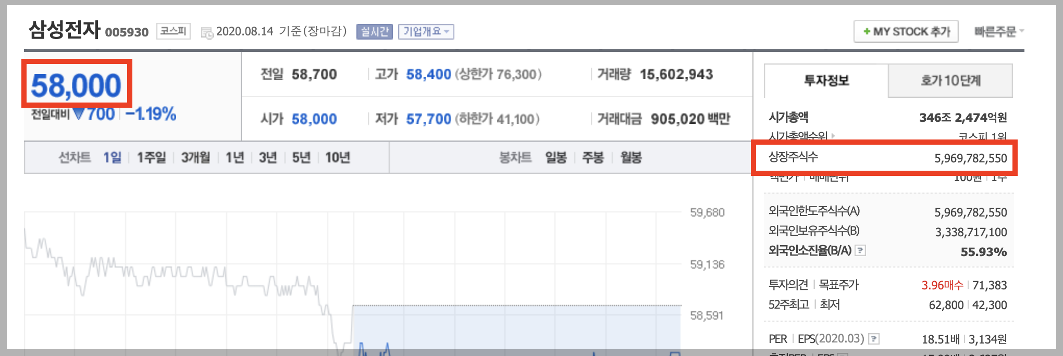Open the calendar icon beside 2020.08.14
The height and width of the screenshot is (356, 1063).
coord(207,33)
